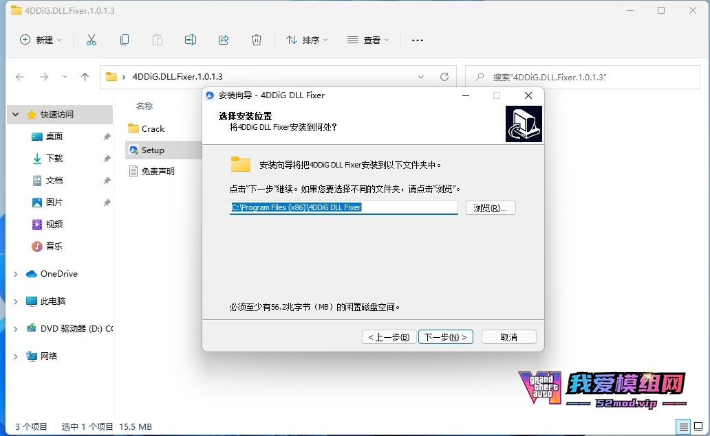
Task: Click the 名称 column header
Action: (144, 106)
